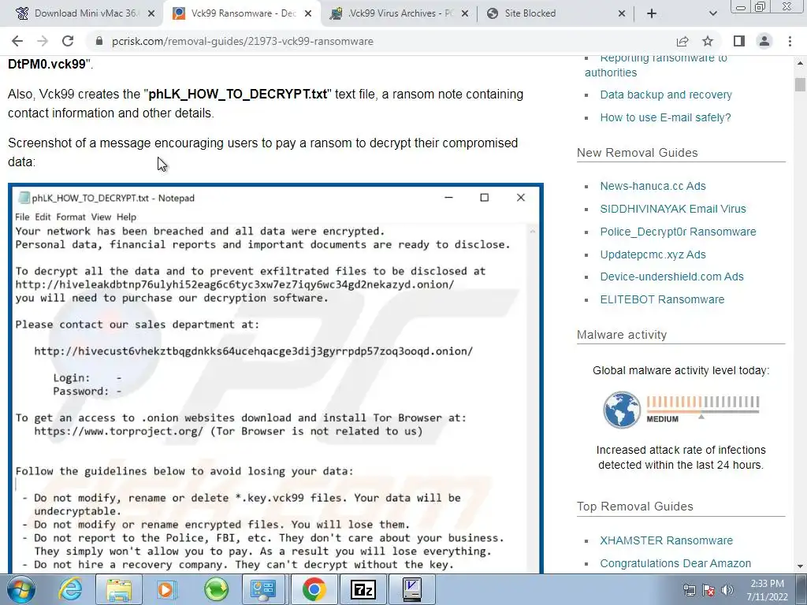Image resolution: width=807 pixels, height=605 pixels.
Task: Open site info via lock icon
Action: coord(99,41)
